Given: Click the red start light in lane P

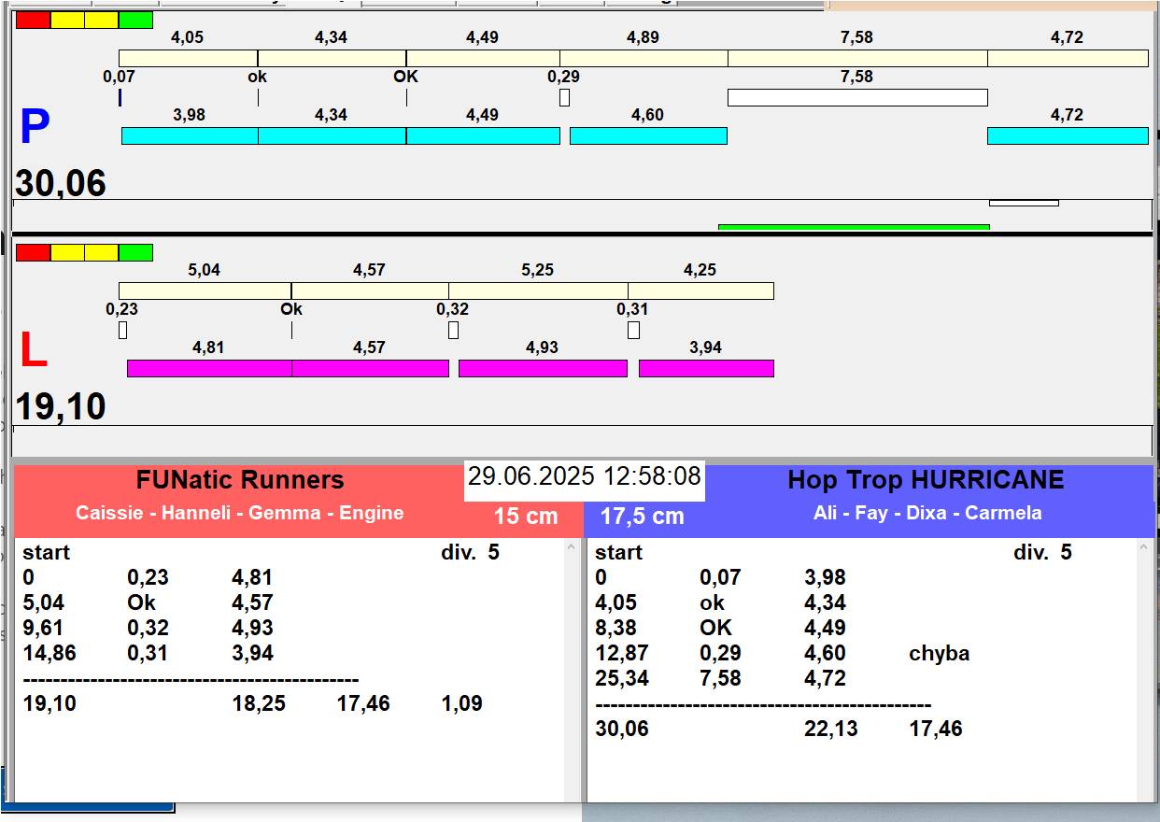Looking at the screenshot, I should [33, 20].
